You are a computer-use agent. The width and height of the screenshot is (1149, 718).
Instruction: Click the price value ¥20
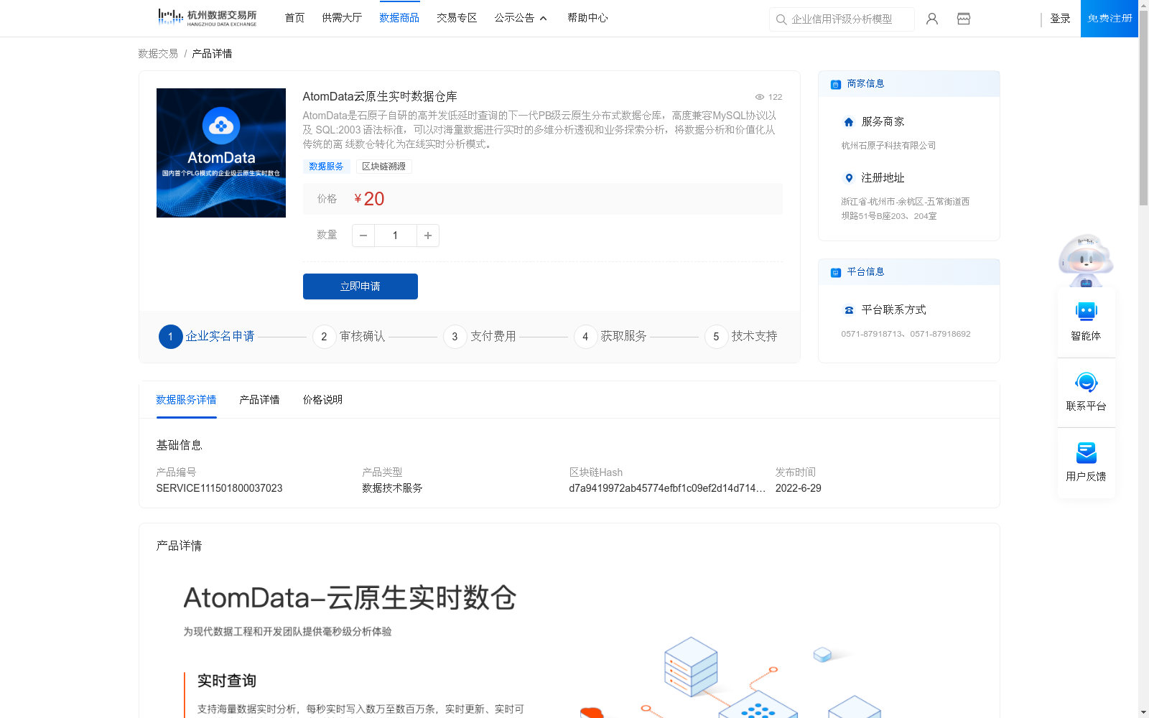click(369, 199)
